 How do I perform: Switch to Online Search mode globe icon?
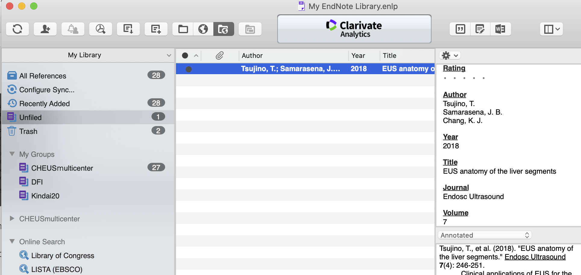click(x=203, y=29)
